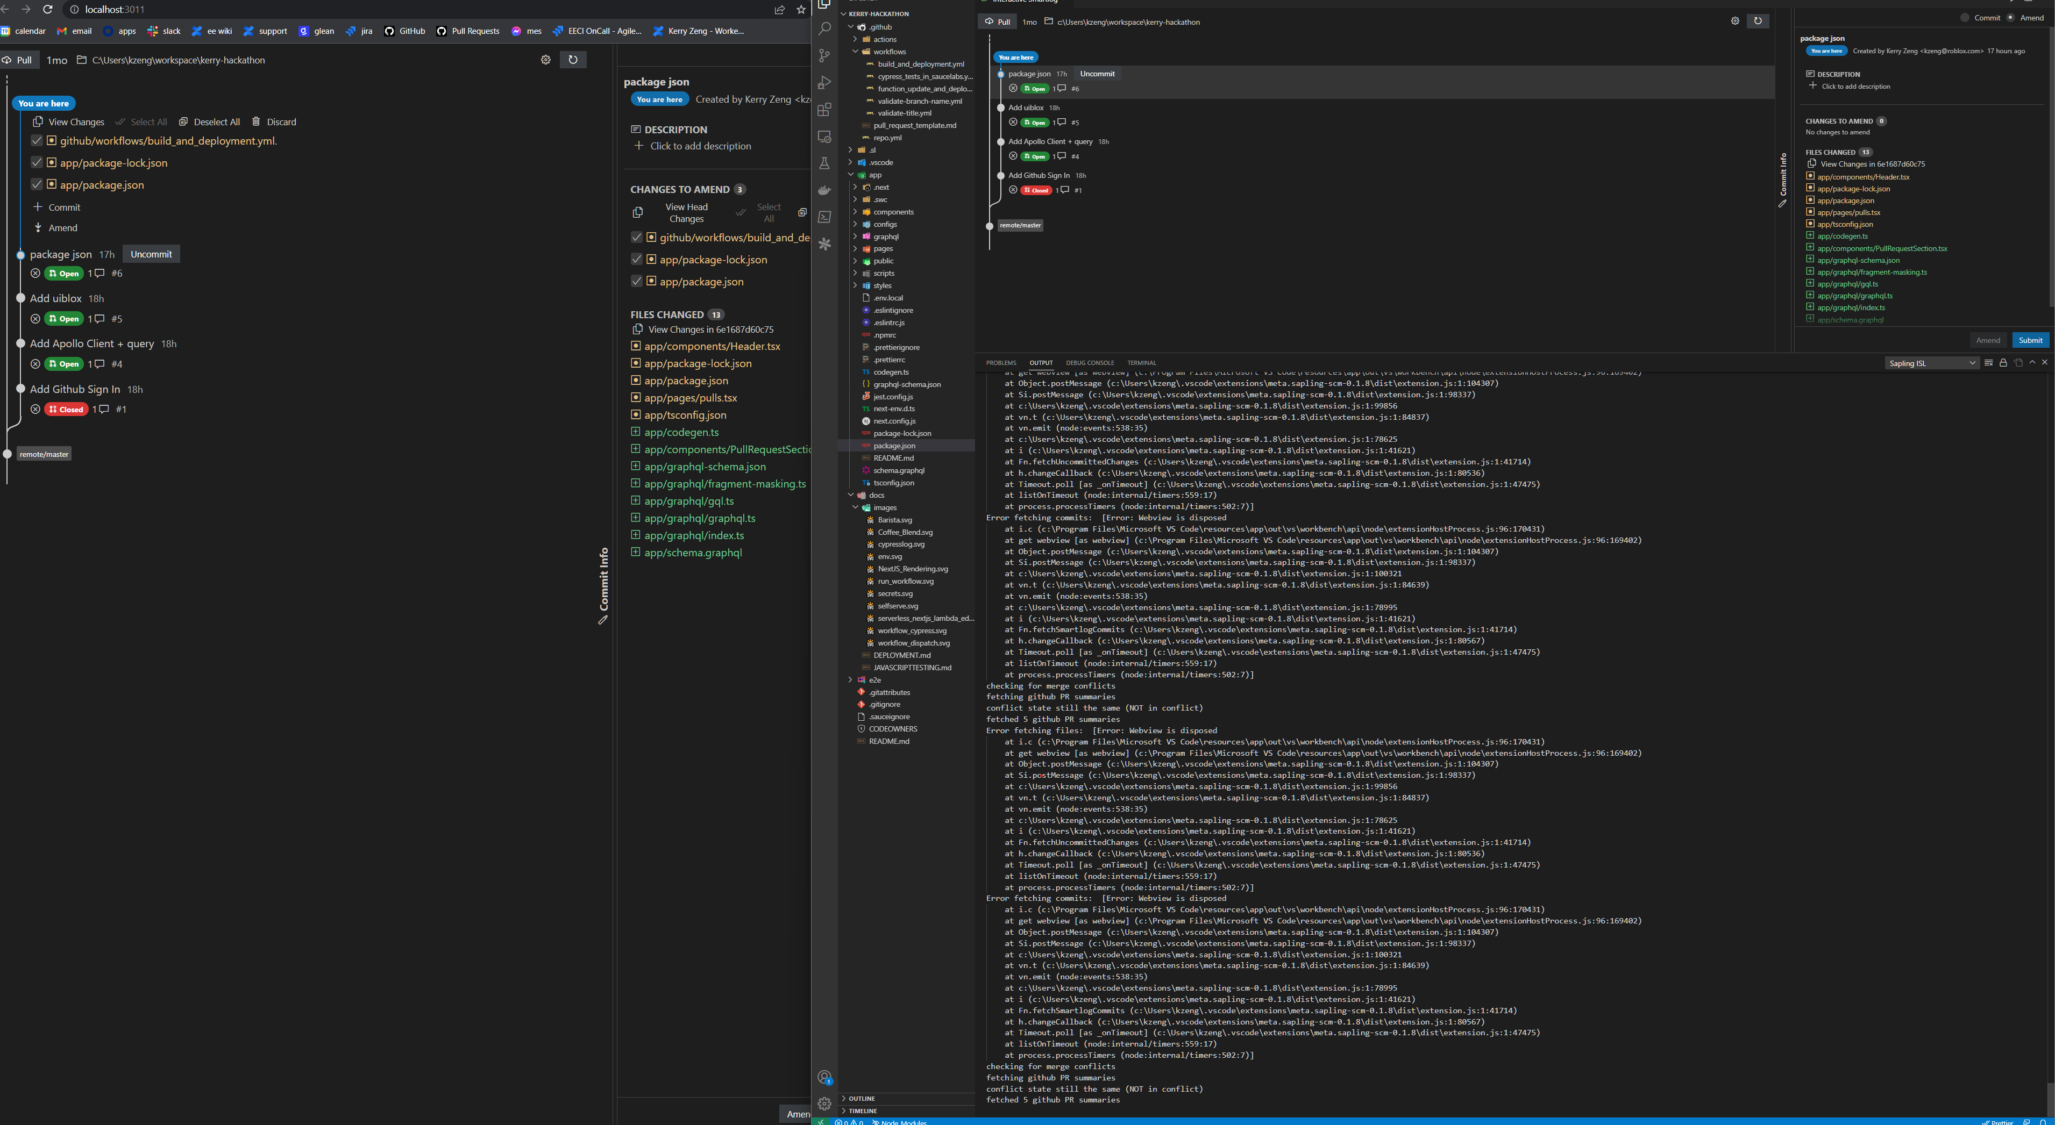This screenshot has height=1125, width=2055.
Task: Open the Run and Debug view
Action: coord(824,82)
